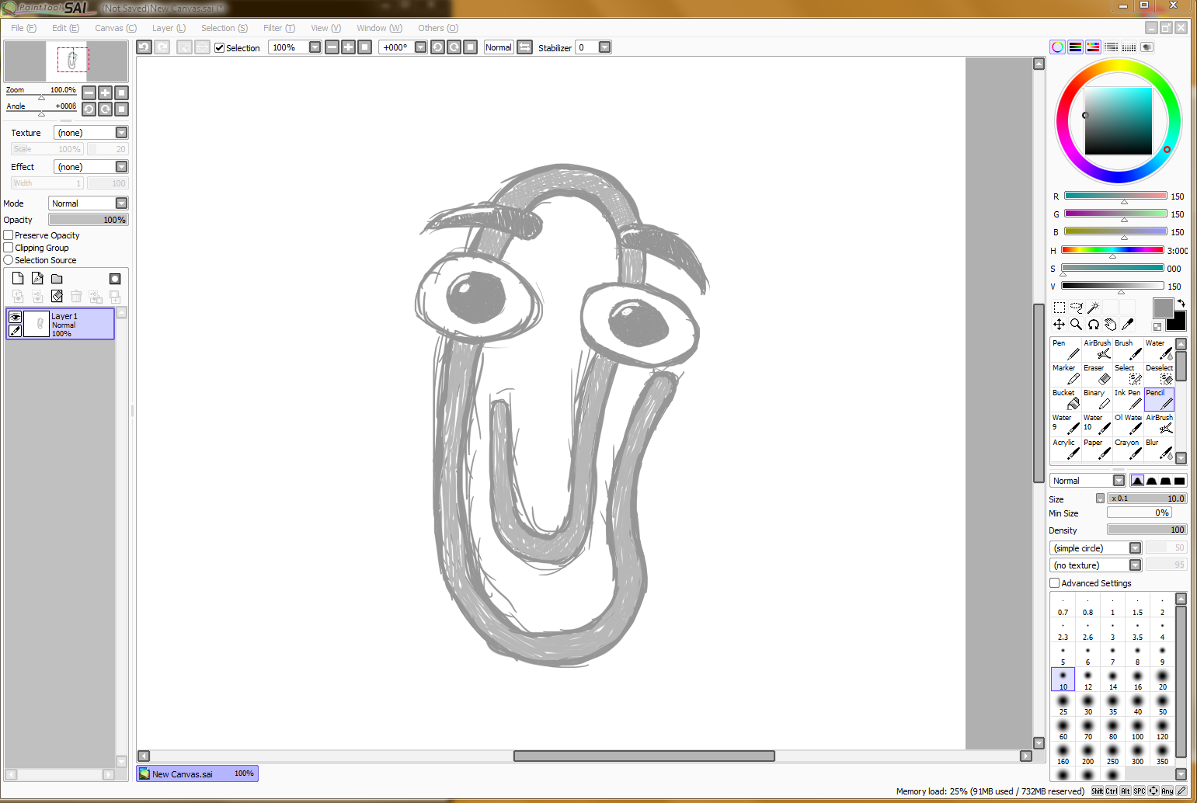This screenshot has height=803, width=1197.
Task: Create a new linework layer
Action: [x=37, y=278]
